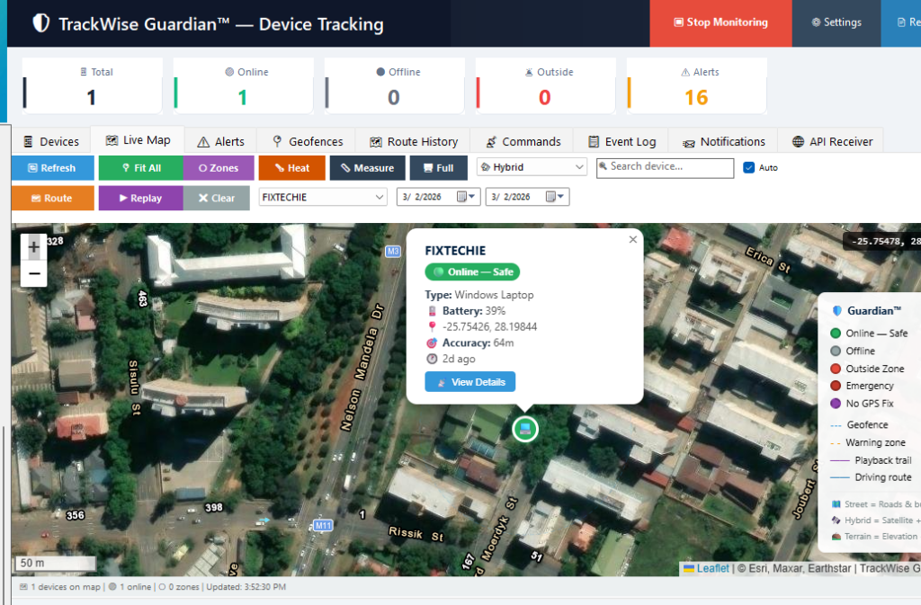Click 'Updated: 3:52:30 PM' status text
Viewport: 921px width, 605px height.
246,587
